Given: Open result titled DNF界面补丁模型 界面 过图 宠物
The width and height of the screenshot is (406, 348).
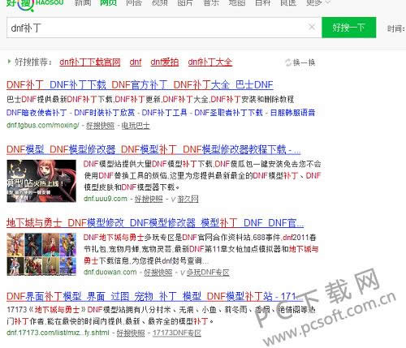Looking at the screenshot, I should point(154,296).
